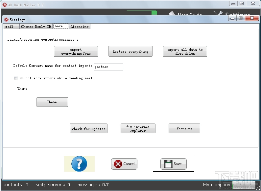Click the 'Theme' section label
This screenshot has width=261, height=191.
(x=22, y=88)
